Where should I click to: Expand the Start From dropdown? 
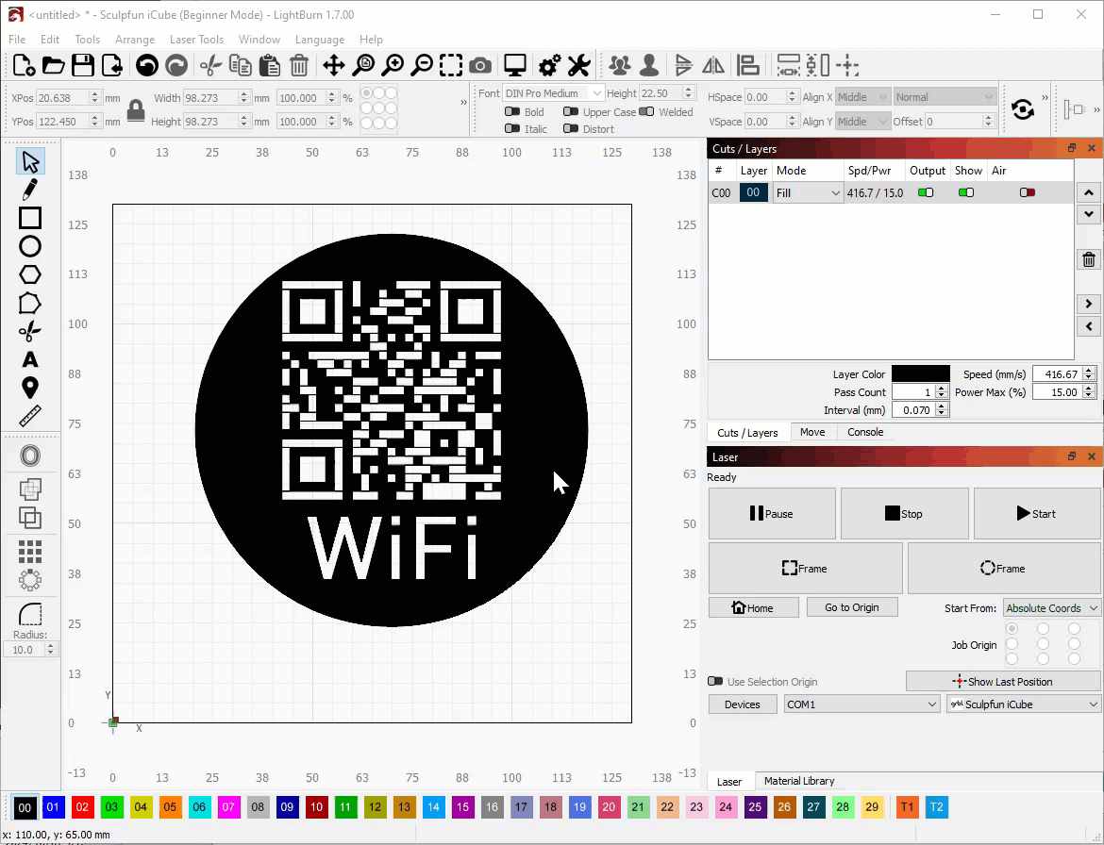pos(1051,608)
